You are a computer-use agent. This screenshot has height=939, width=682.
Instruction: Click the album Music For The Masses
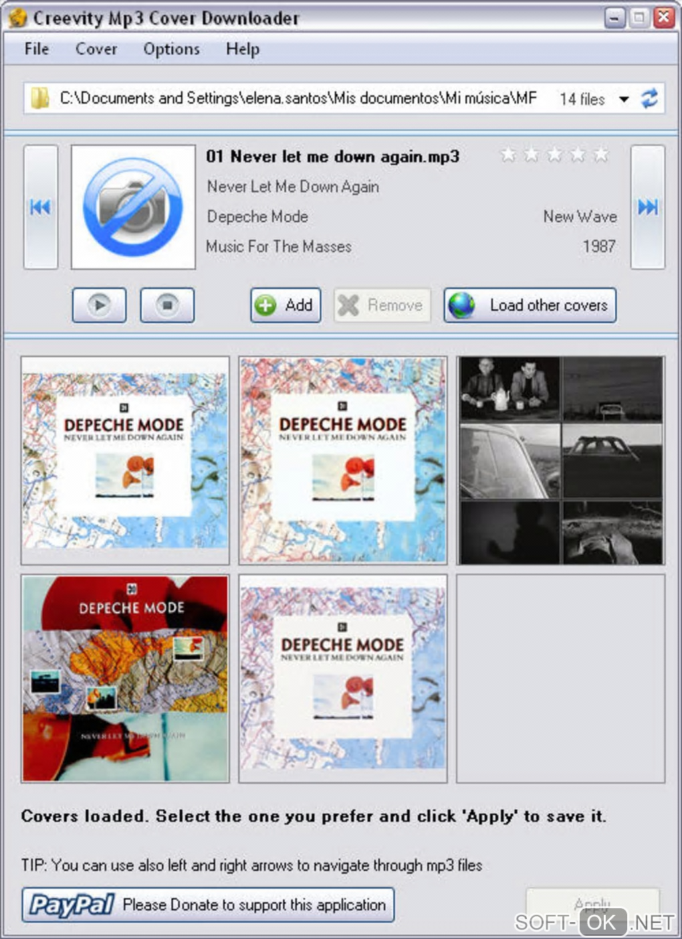click(279, 246)
